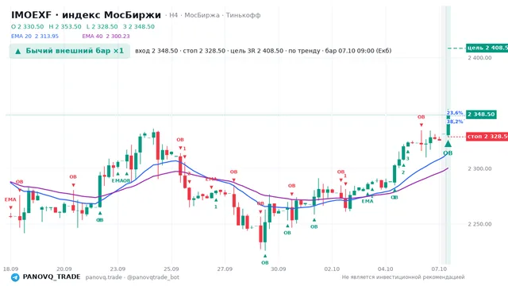Click the green цель 2 408.5 price tag
The image size is (508, 286).
(487, 48)
